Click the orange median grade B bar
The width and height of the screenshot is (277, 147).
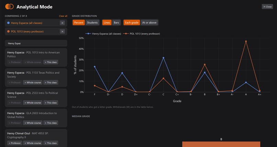[221, 144]
